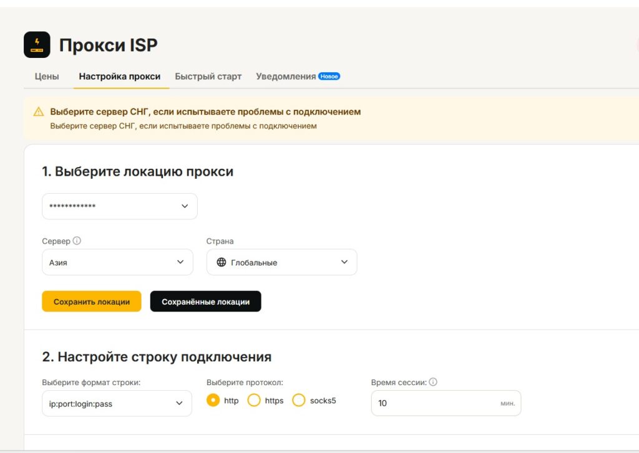This screenshot has height=453, width=639.
Task: Click the Время сессии input field showing 10
Action: tap(446, 403)
